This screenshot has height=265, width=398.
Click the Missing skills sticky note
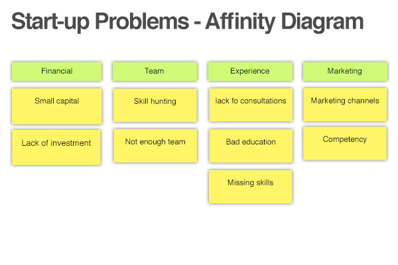click(x=250, y=187)
